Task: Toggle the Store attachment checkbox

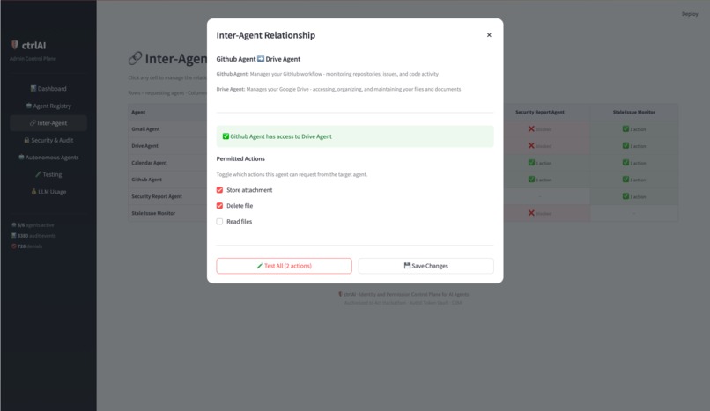Action: 219,190
